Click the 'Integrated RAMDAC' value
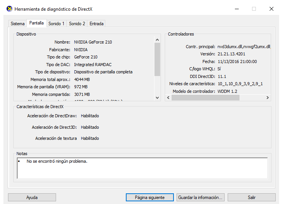The image size is (286, 204). pyautogui.click(x=93, y=65)
